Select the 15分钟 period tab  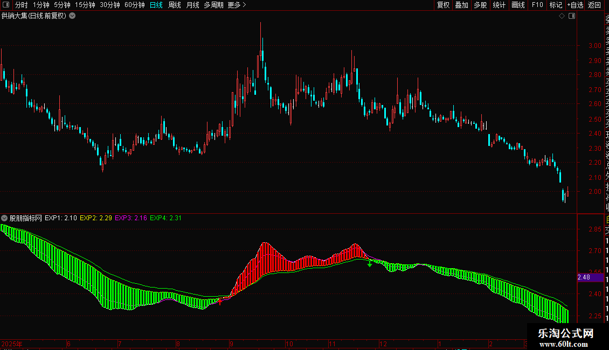(85, 5)
